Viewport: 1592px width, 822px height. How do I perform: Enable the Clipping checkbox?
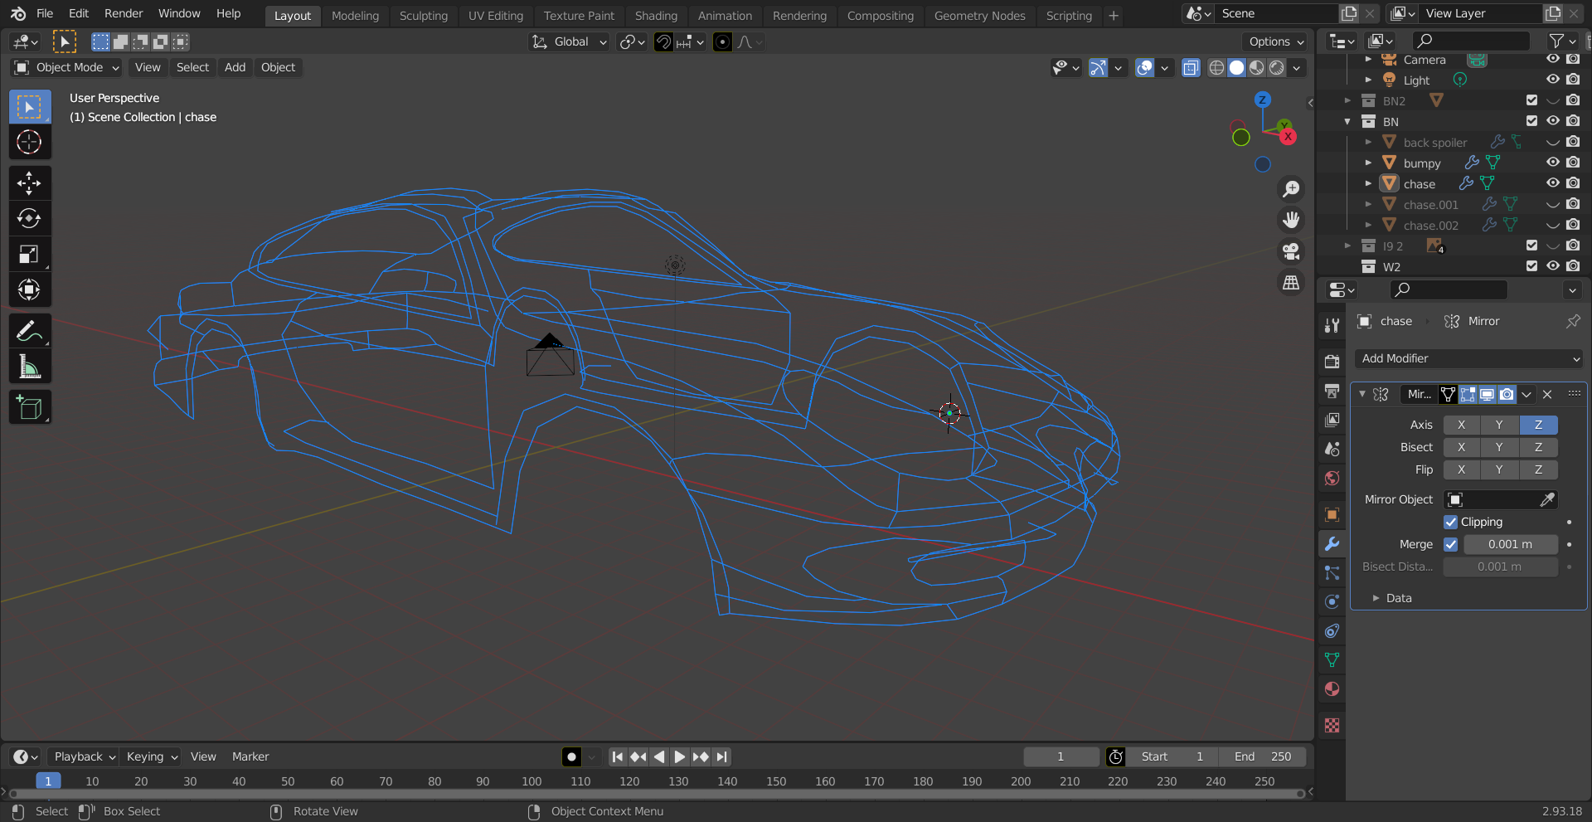point(1450,522)
